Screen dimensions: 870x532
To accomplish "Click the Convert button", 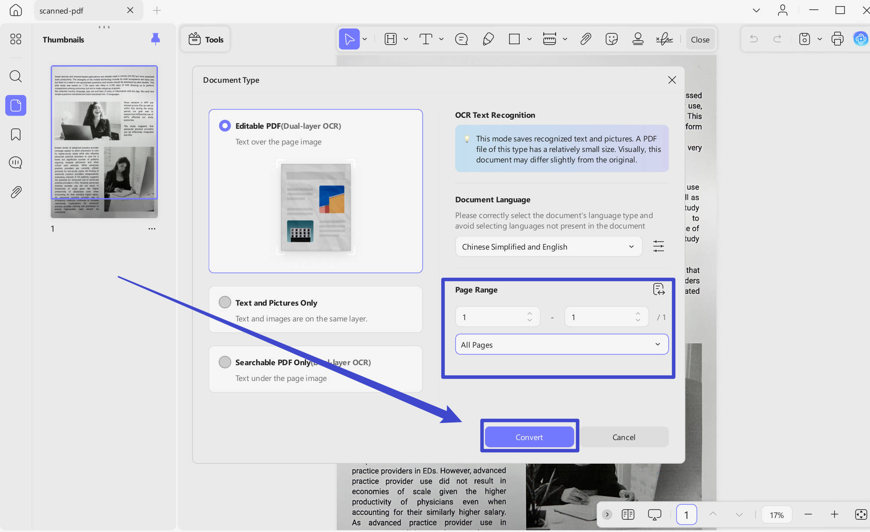I will point(529,437).
